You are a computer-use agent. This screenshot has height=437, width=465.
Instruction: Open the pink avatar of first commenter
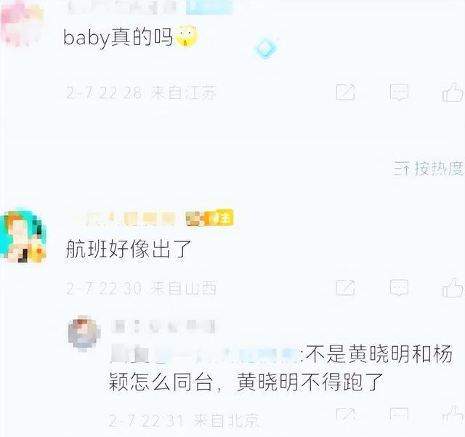click(21, 23)
